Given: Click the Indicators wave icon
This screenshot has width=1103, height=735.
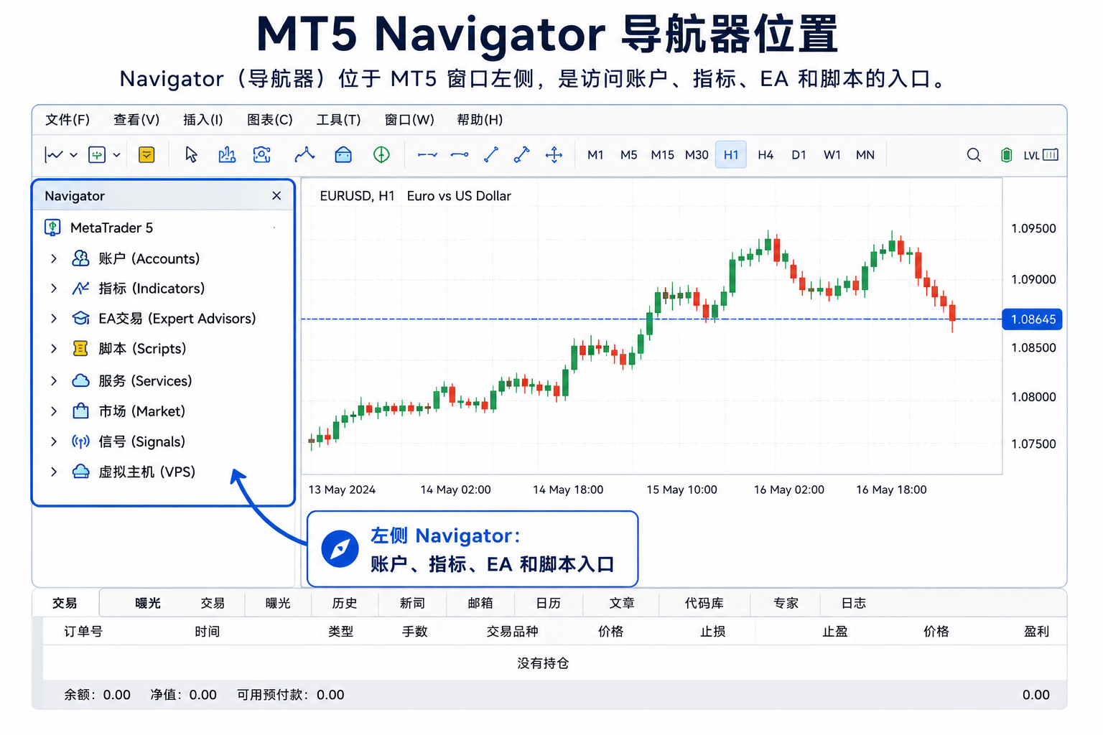Looking at the screenshot, I should pos(80,289).
